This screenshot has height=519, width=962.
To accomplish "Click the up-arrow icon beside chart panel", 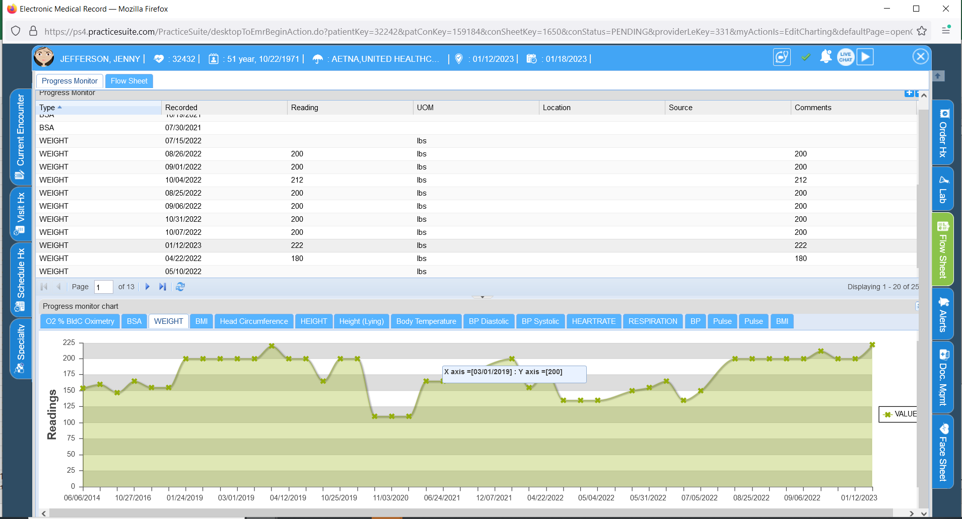I will pos(938,76).
